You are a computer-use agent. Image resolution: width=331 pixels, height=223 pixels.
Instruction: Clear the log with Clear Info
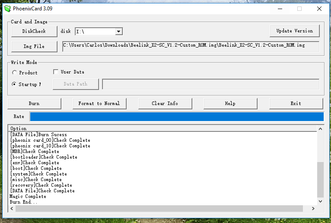pos(165,104)
